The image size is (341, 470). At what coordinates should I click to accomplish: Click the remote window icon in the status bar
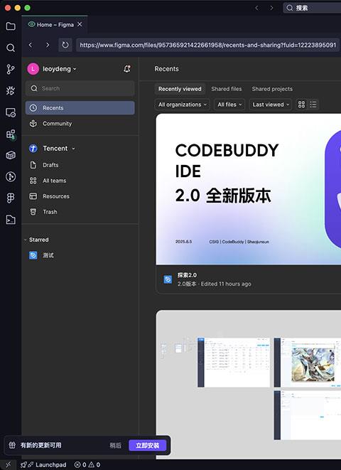pos(8,464)
